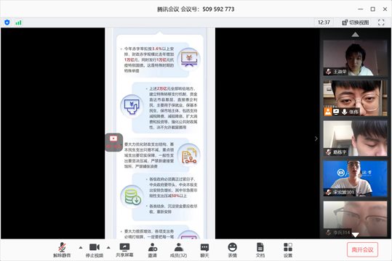Collapse participant sidebar with right chevron
This screenshot has width=392, height=261.
[316, 138]
